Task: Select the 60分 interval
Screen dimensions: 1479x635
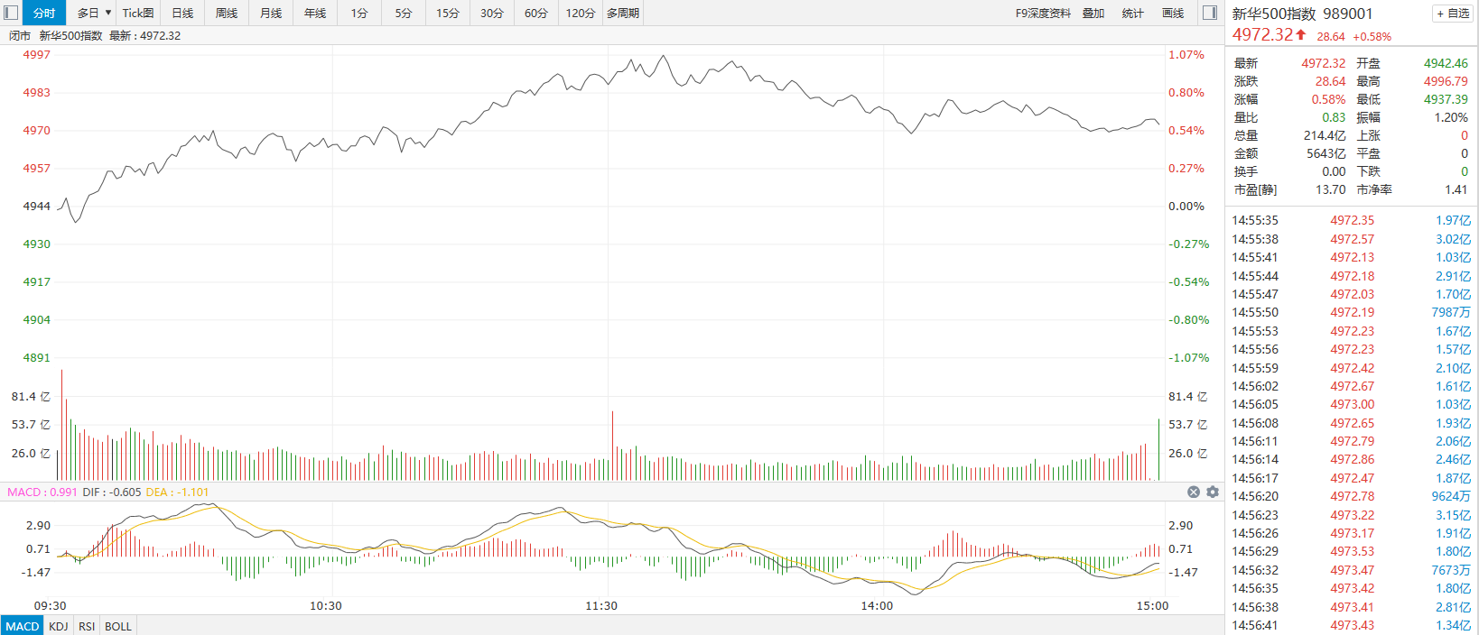Action: (536, 13)
